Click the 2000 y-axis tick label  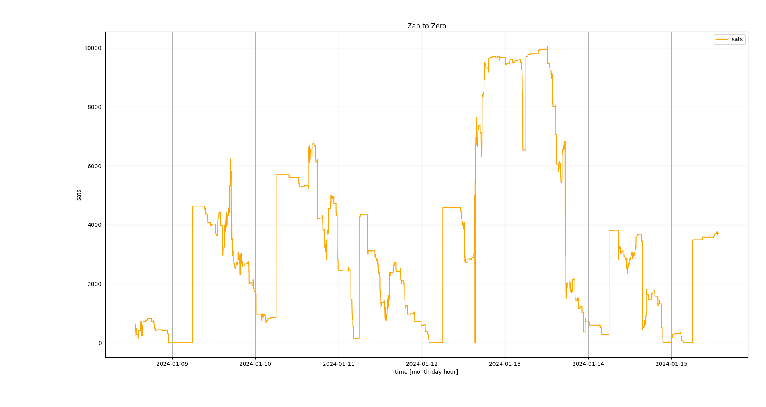click(x=95, y=284)
